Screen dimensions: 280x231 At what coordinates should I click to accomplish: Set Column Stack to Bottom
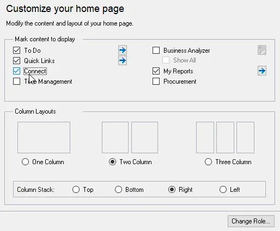click(118, 190)
